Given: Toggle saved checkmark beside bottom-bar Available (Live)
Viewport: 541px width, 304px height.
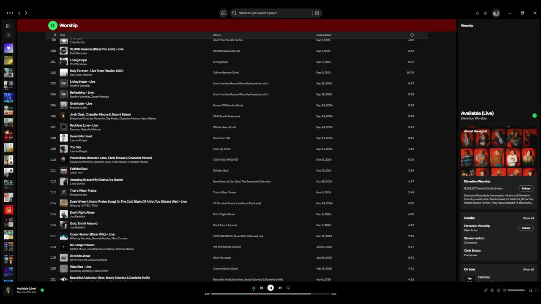Looking at the screenshot, I should [42, 290].
